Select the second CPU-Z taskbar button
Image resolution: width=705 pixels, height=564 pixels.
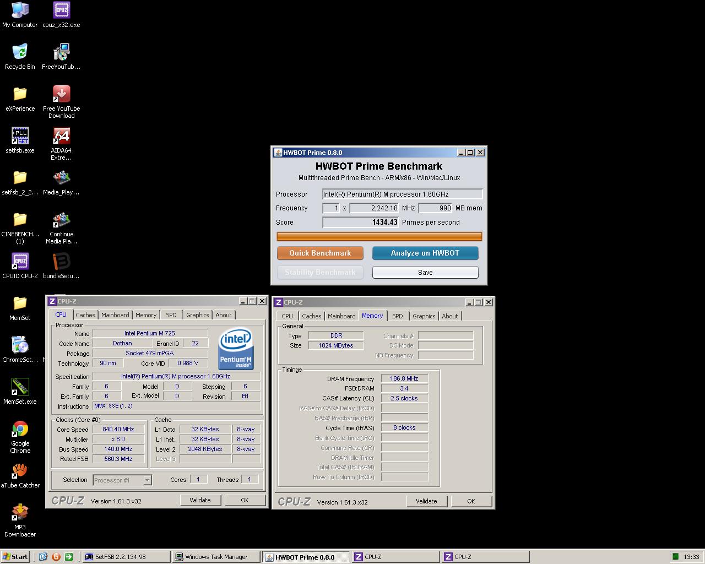pos(485,557)
